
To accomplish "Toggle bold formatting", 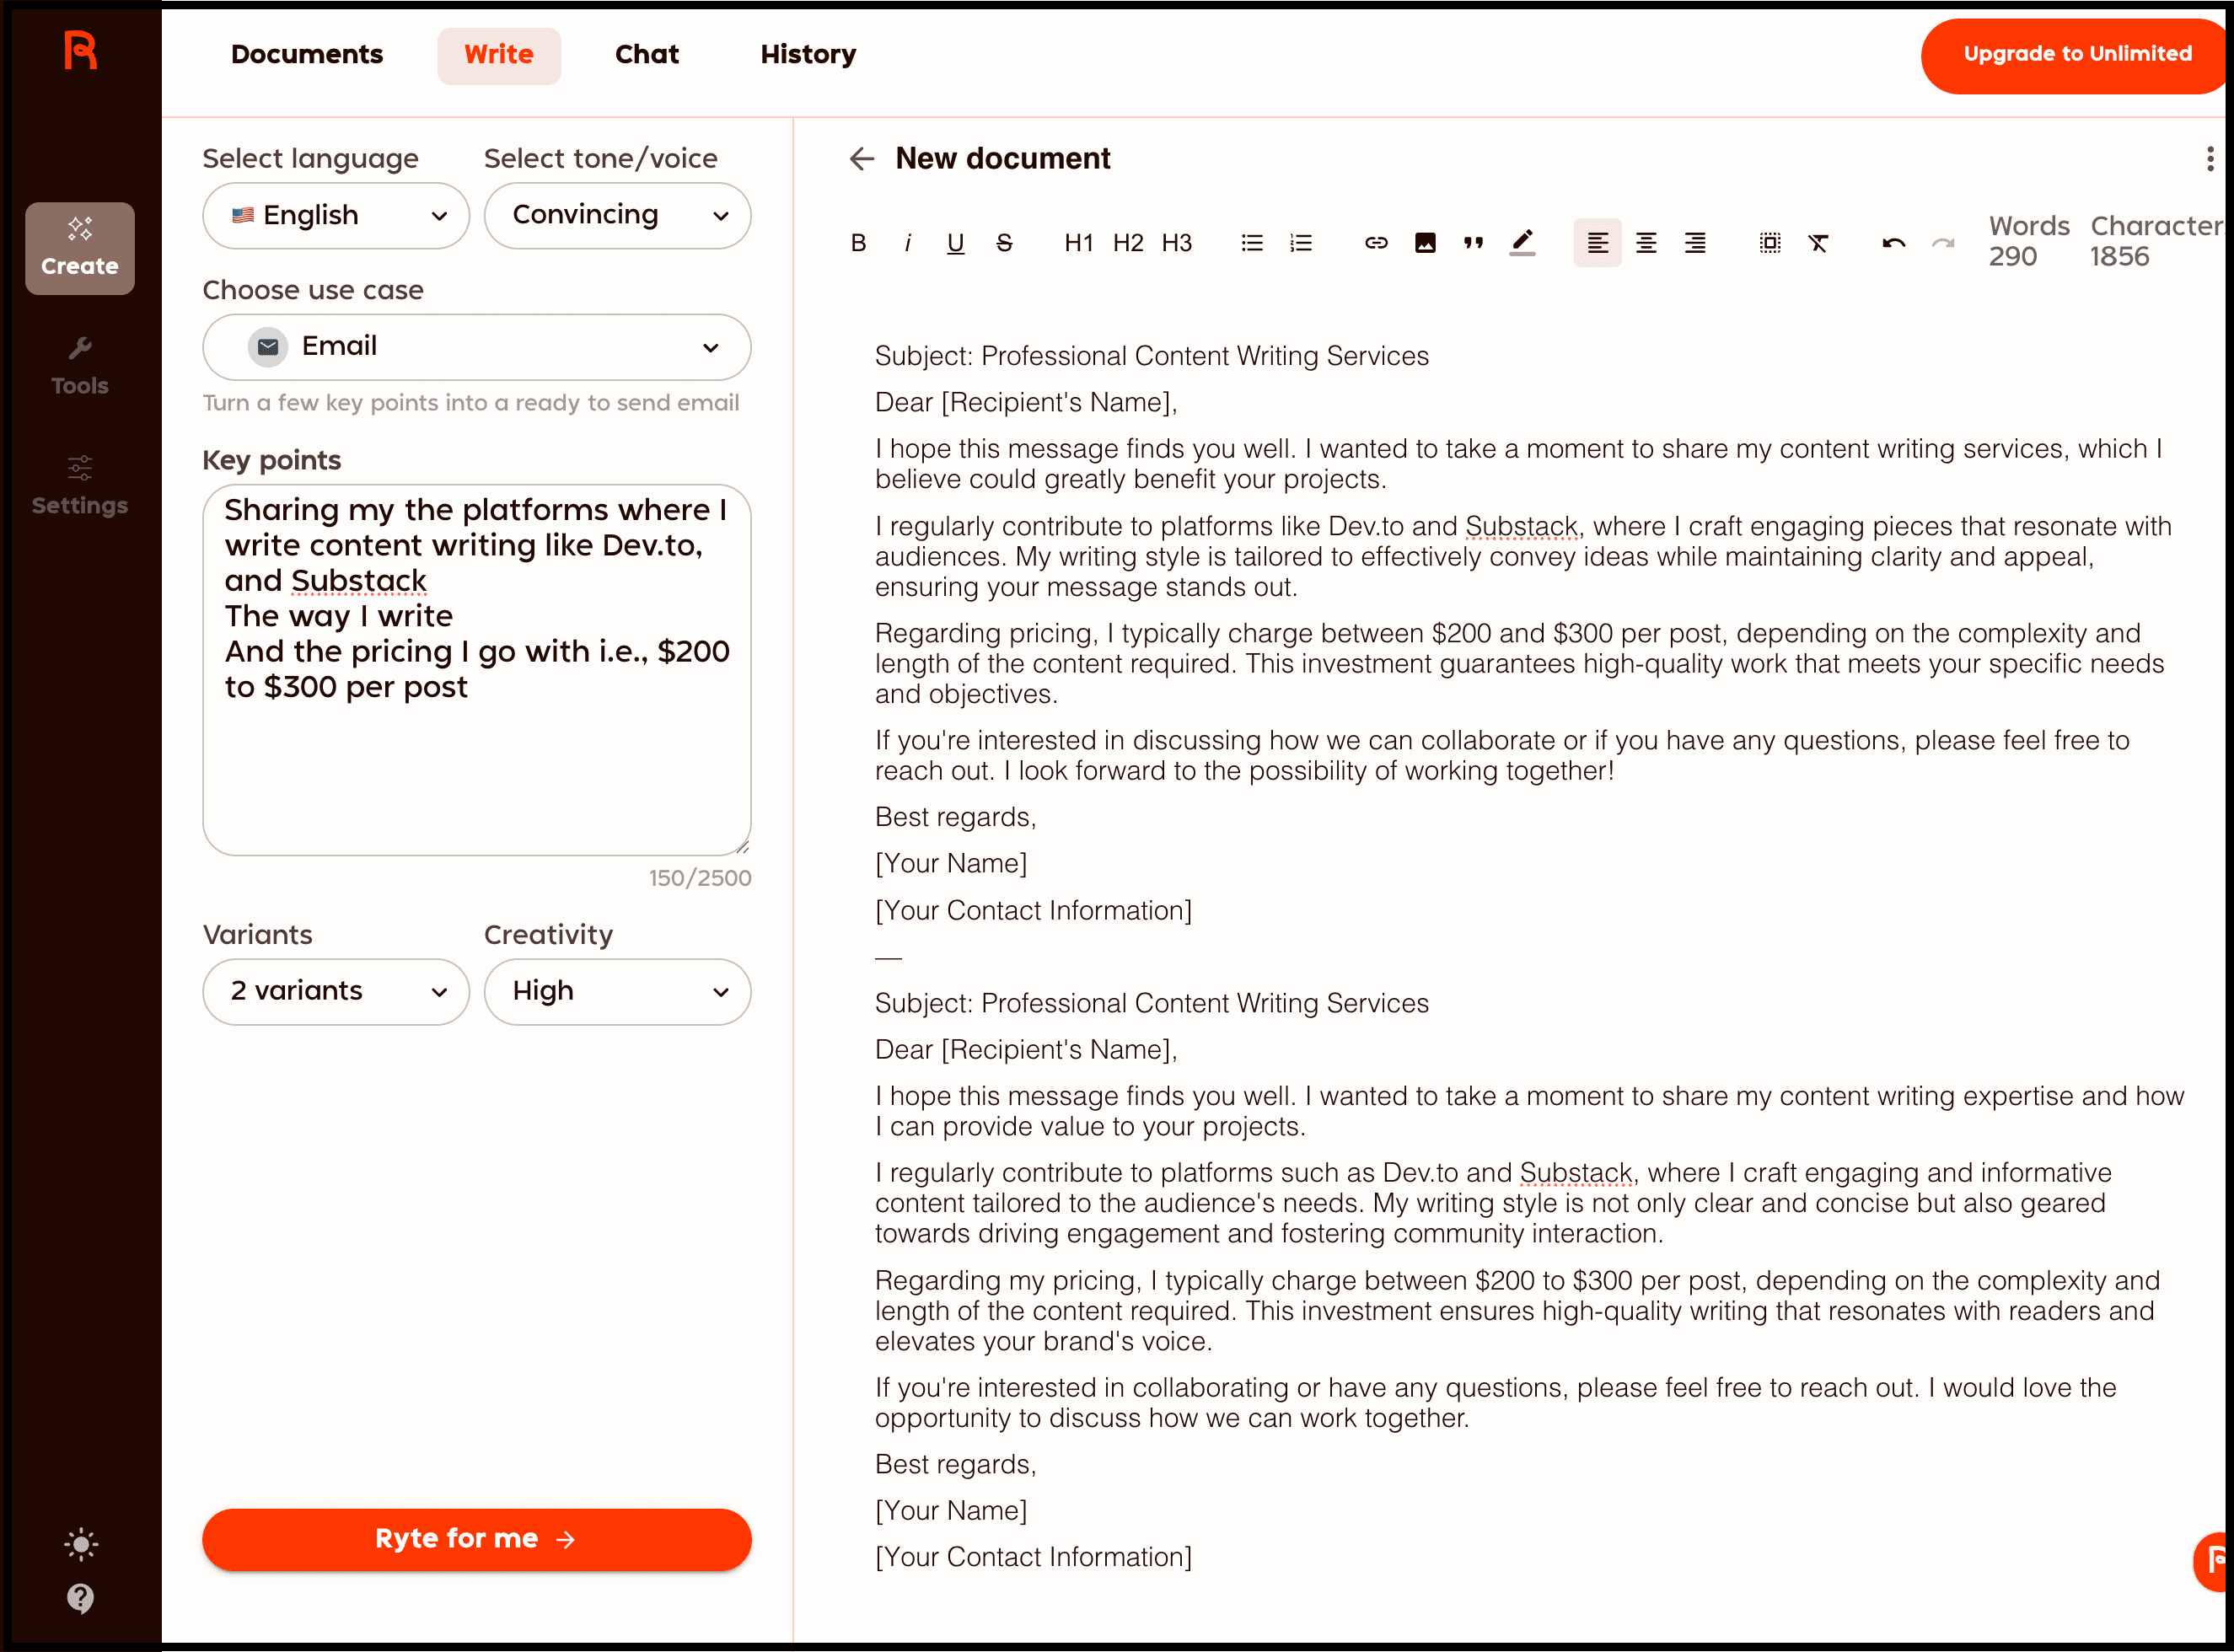I will [x=858, y=243].
